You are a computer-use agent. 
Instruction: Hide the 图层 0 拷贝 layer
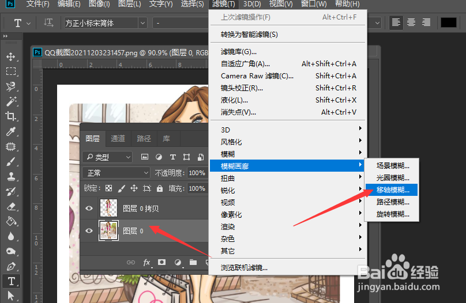(x=89, y=208)
